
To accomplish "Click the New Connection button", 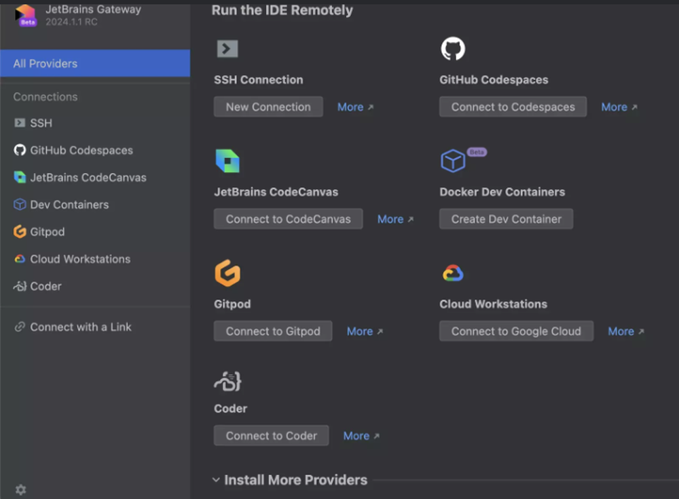I will [x=268, y=107].
